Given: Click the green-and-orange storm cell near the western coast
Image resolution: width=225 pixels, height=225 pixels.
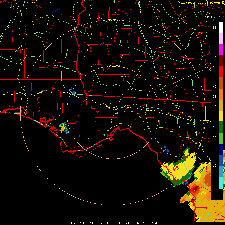Looking at the screenshot, I should coord(64,128).
